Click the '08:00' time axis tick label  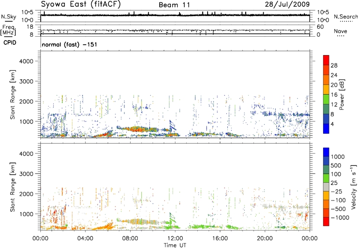[x=130, y=239]
